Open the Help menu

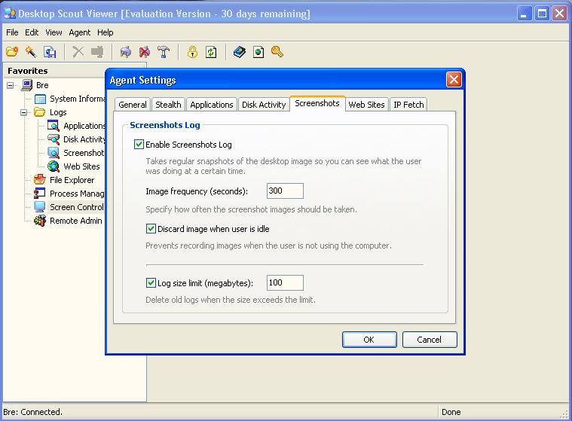pyautogui.click(x=105, y=32)
